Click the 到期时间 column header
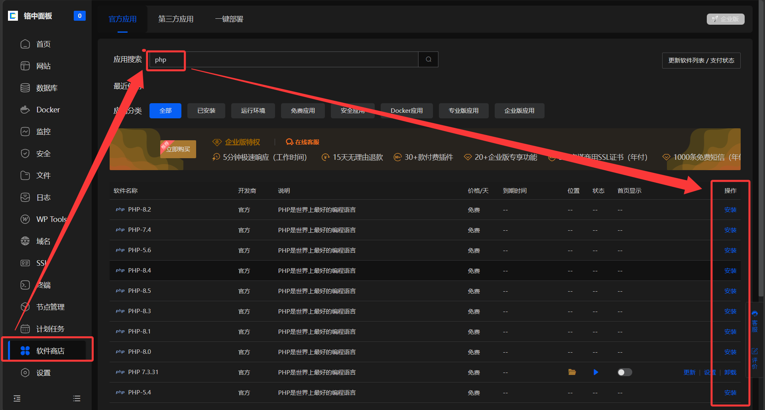 click(x=515, y=191)
